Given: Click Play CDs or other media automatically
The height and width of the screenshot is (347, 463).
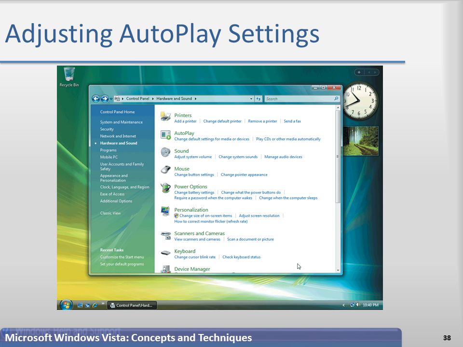Looking at the screenshot, I should pos(288,139).
